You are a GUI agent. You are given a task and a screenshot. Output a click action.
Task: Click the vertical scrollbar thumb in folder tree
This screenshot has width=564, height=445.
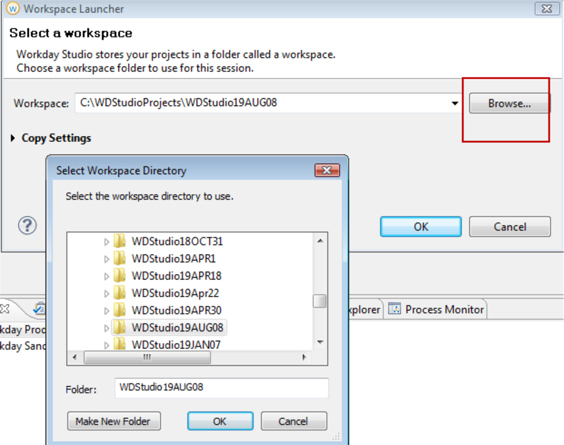click(x=320, y=301)
